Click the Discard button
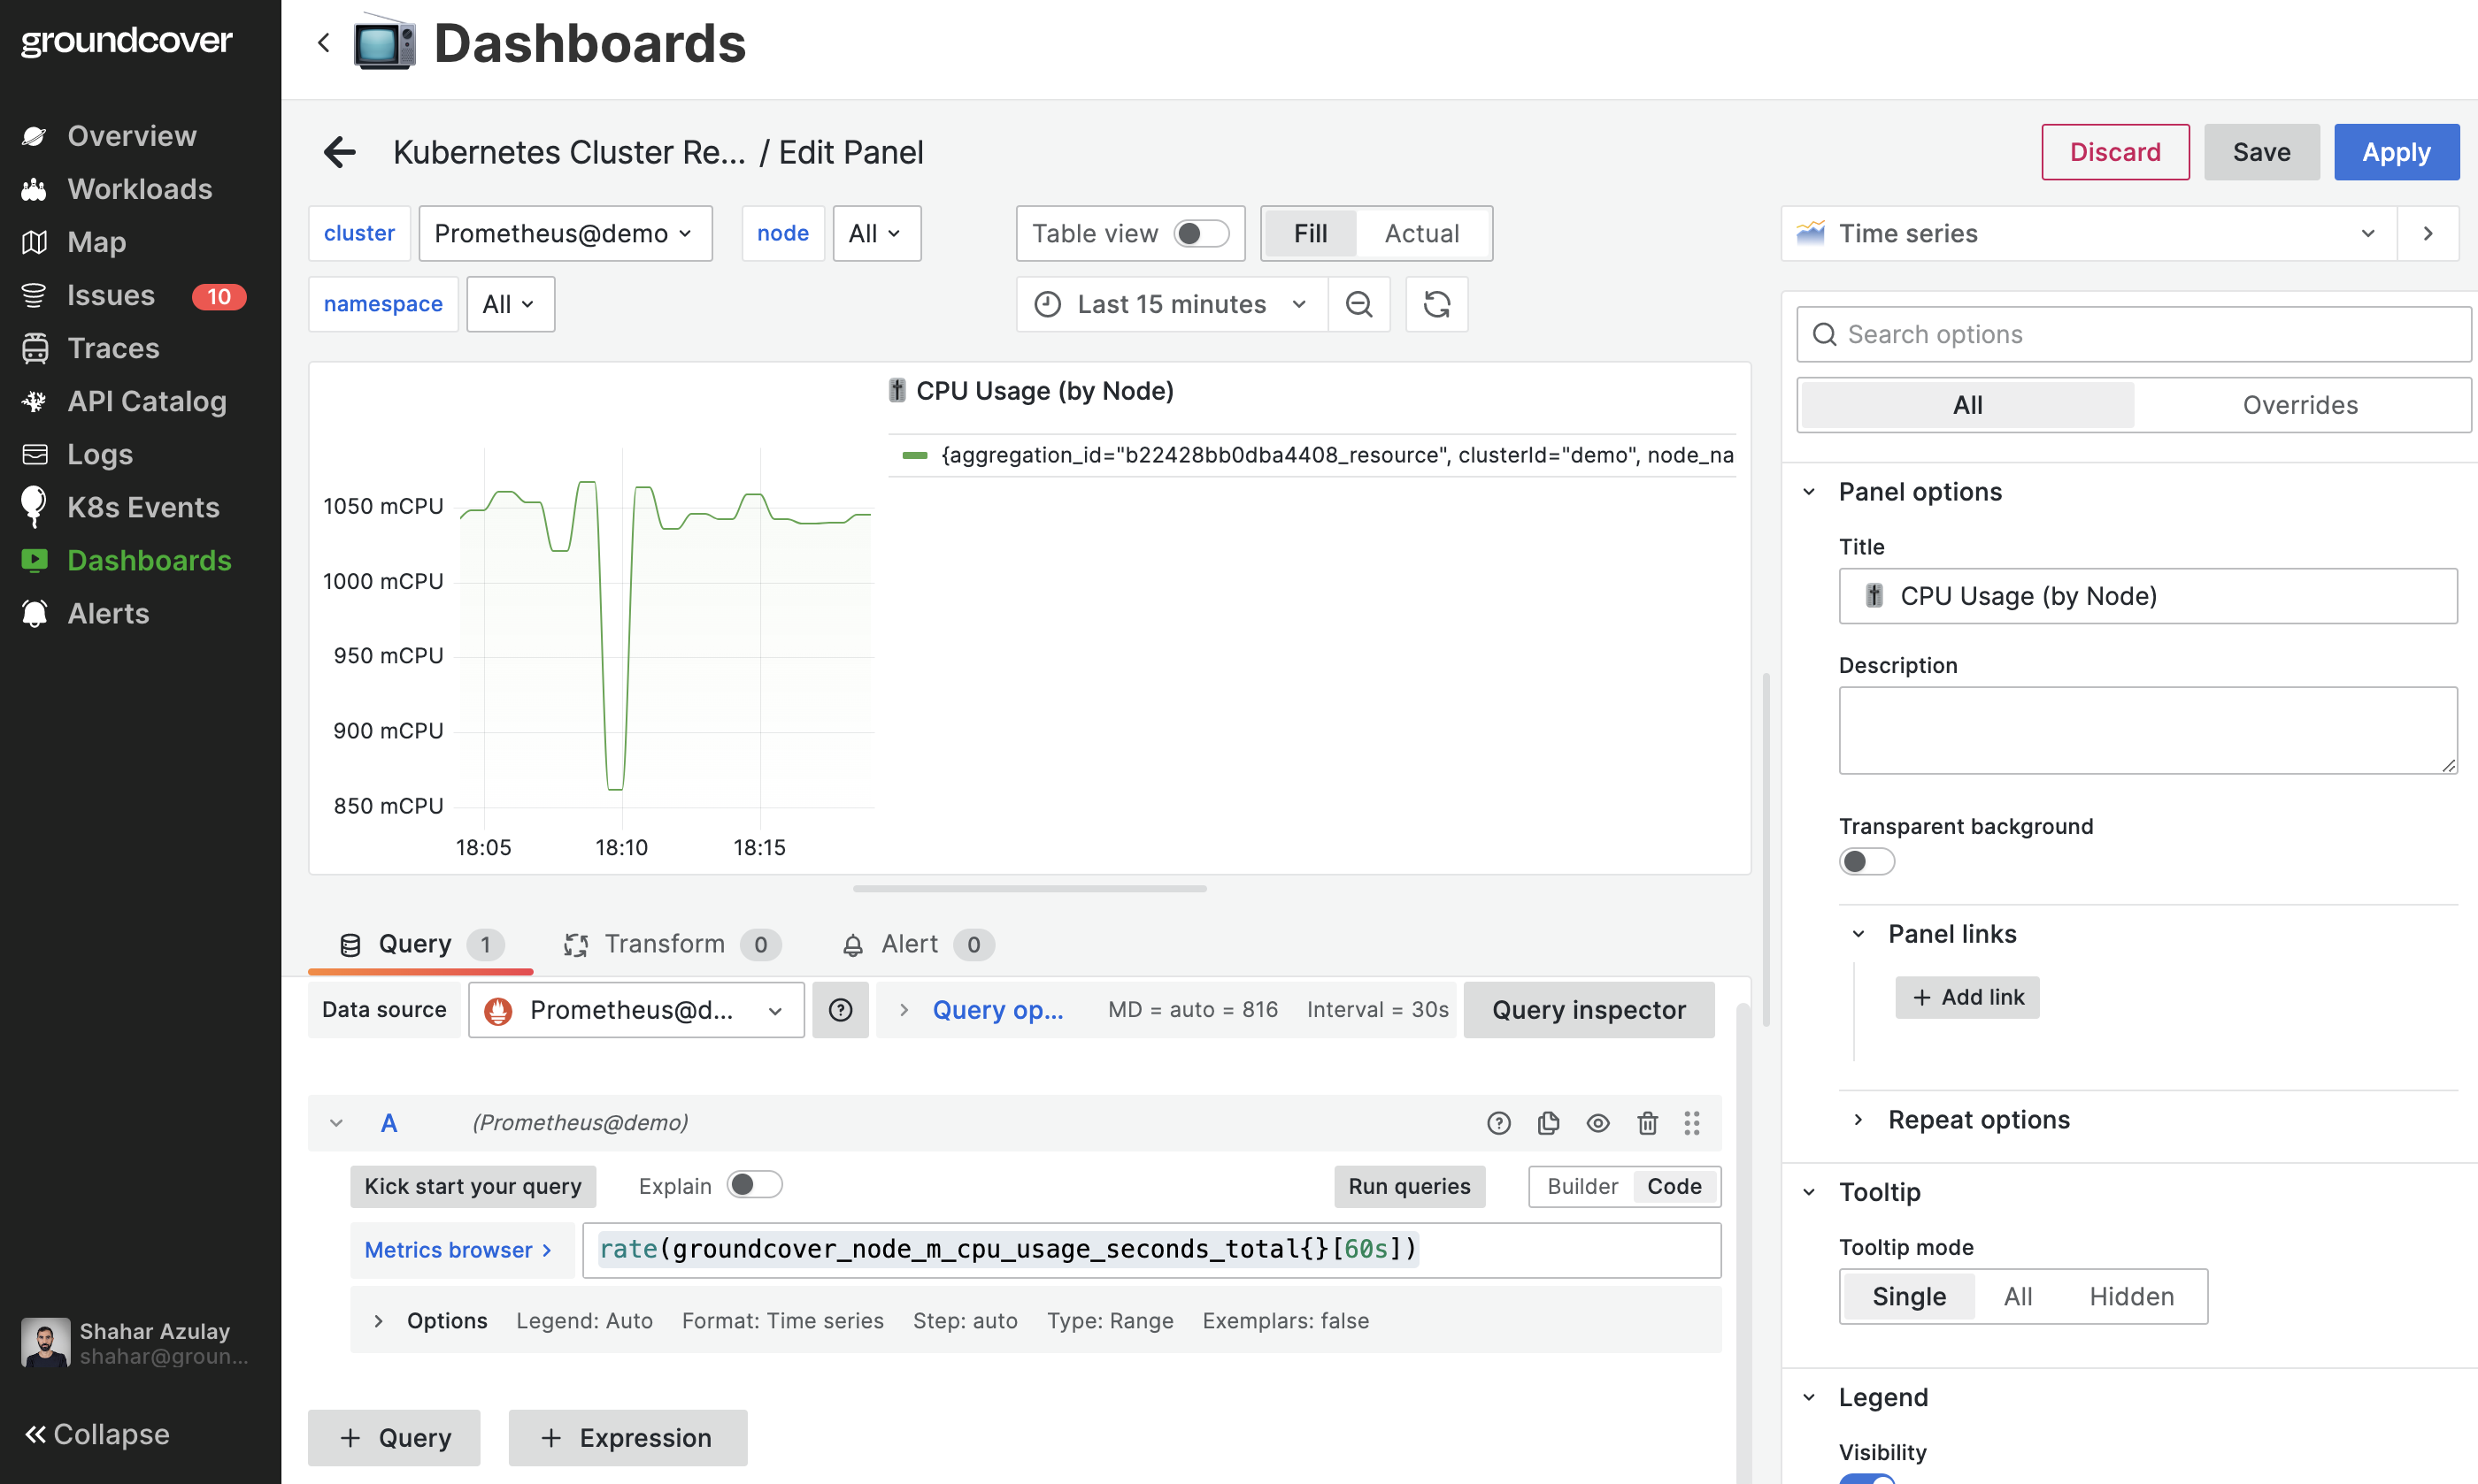The height and width of the screenshot is (1484, 2478). [x=2114, y=152]
